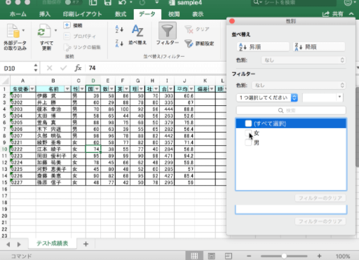Check the 男 filter checkbox

point(248,142)
